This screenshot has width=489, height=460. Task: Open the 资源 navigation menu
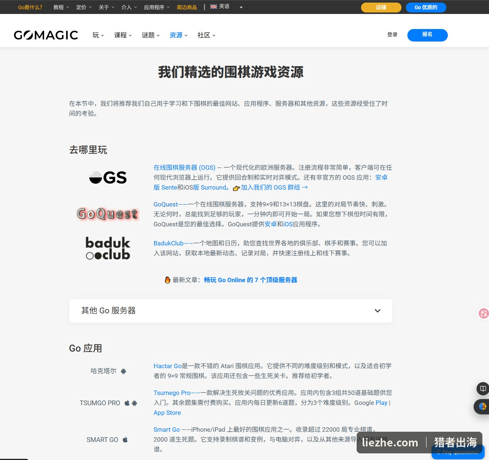pyautogui.click(x=179, y=35)
